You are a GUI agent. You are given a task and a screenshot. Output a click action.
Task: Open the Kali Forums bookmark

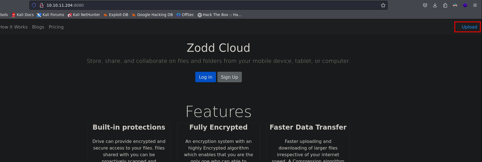tap(51, 15)
